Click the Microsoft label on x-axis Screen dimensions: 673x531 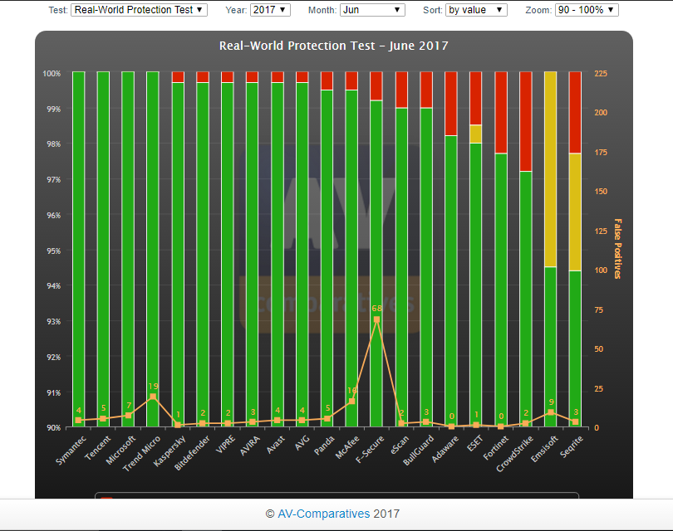coord(121,450)
